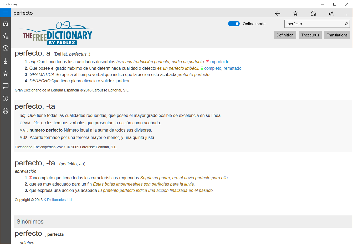Send feedback via the speech bubble icon
Viewport: 353px width, 244px height.
pyautogui.click(x=5, y=86)
